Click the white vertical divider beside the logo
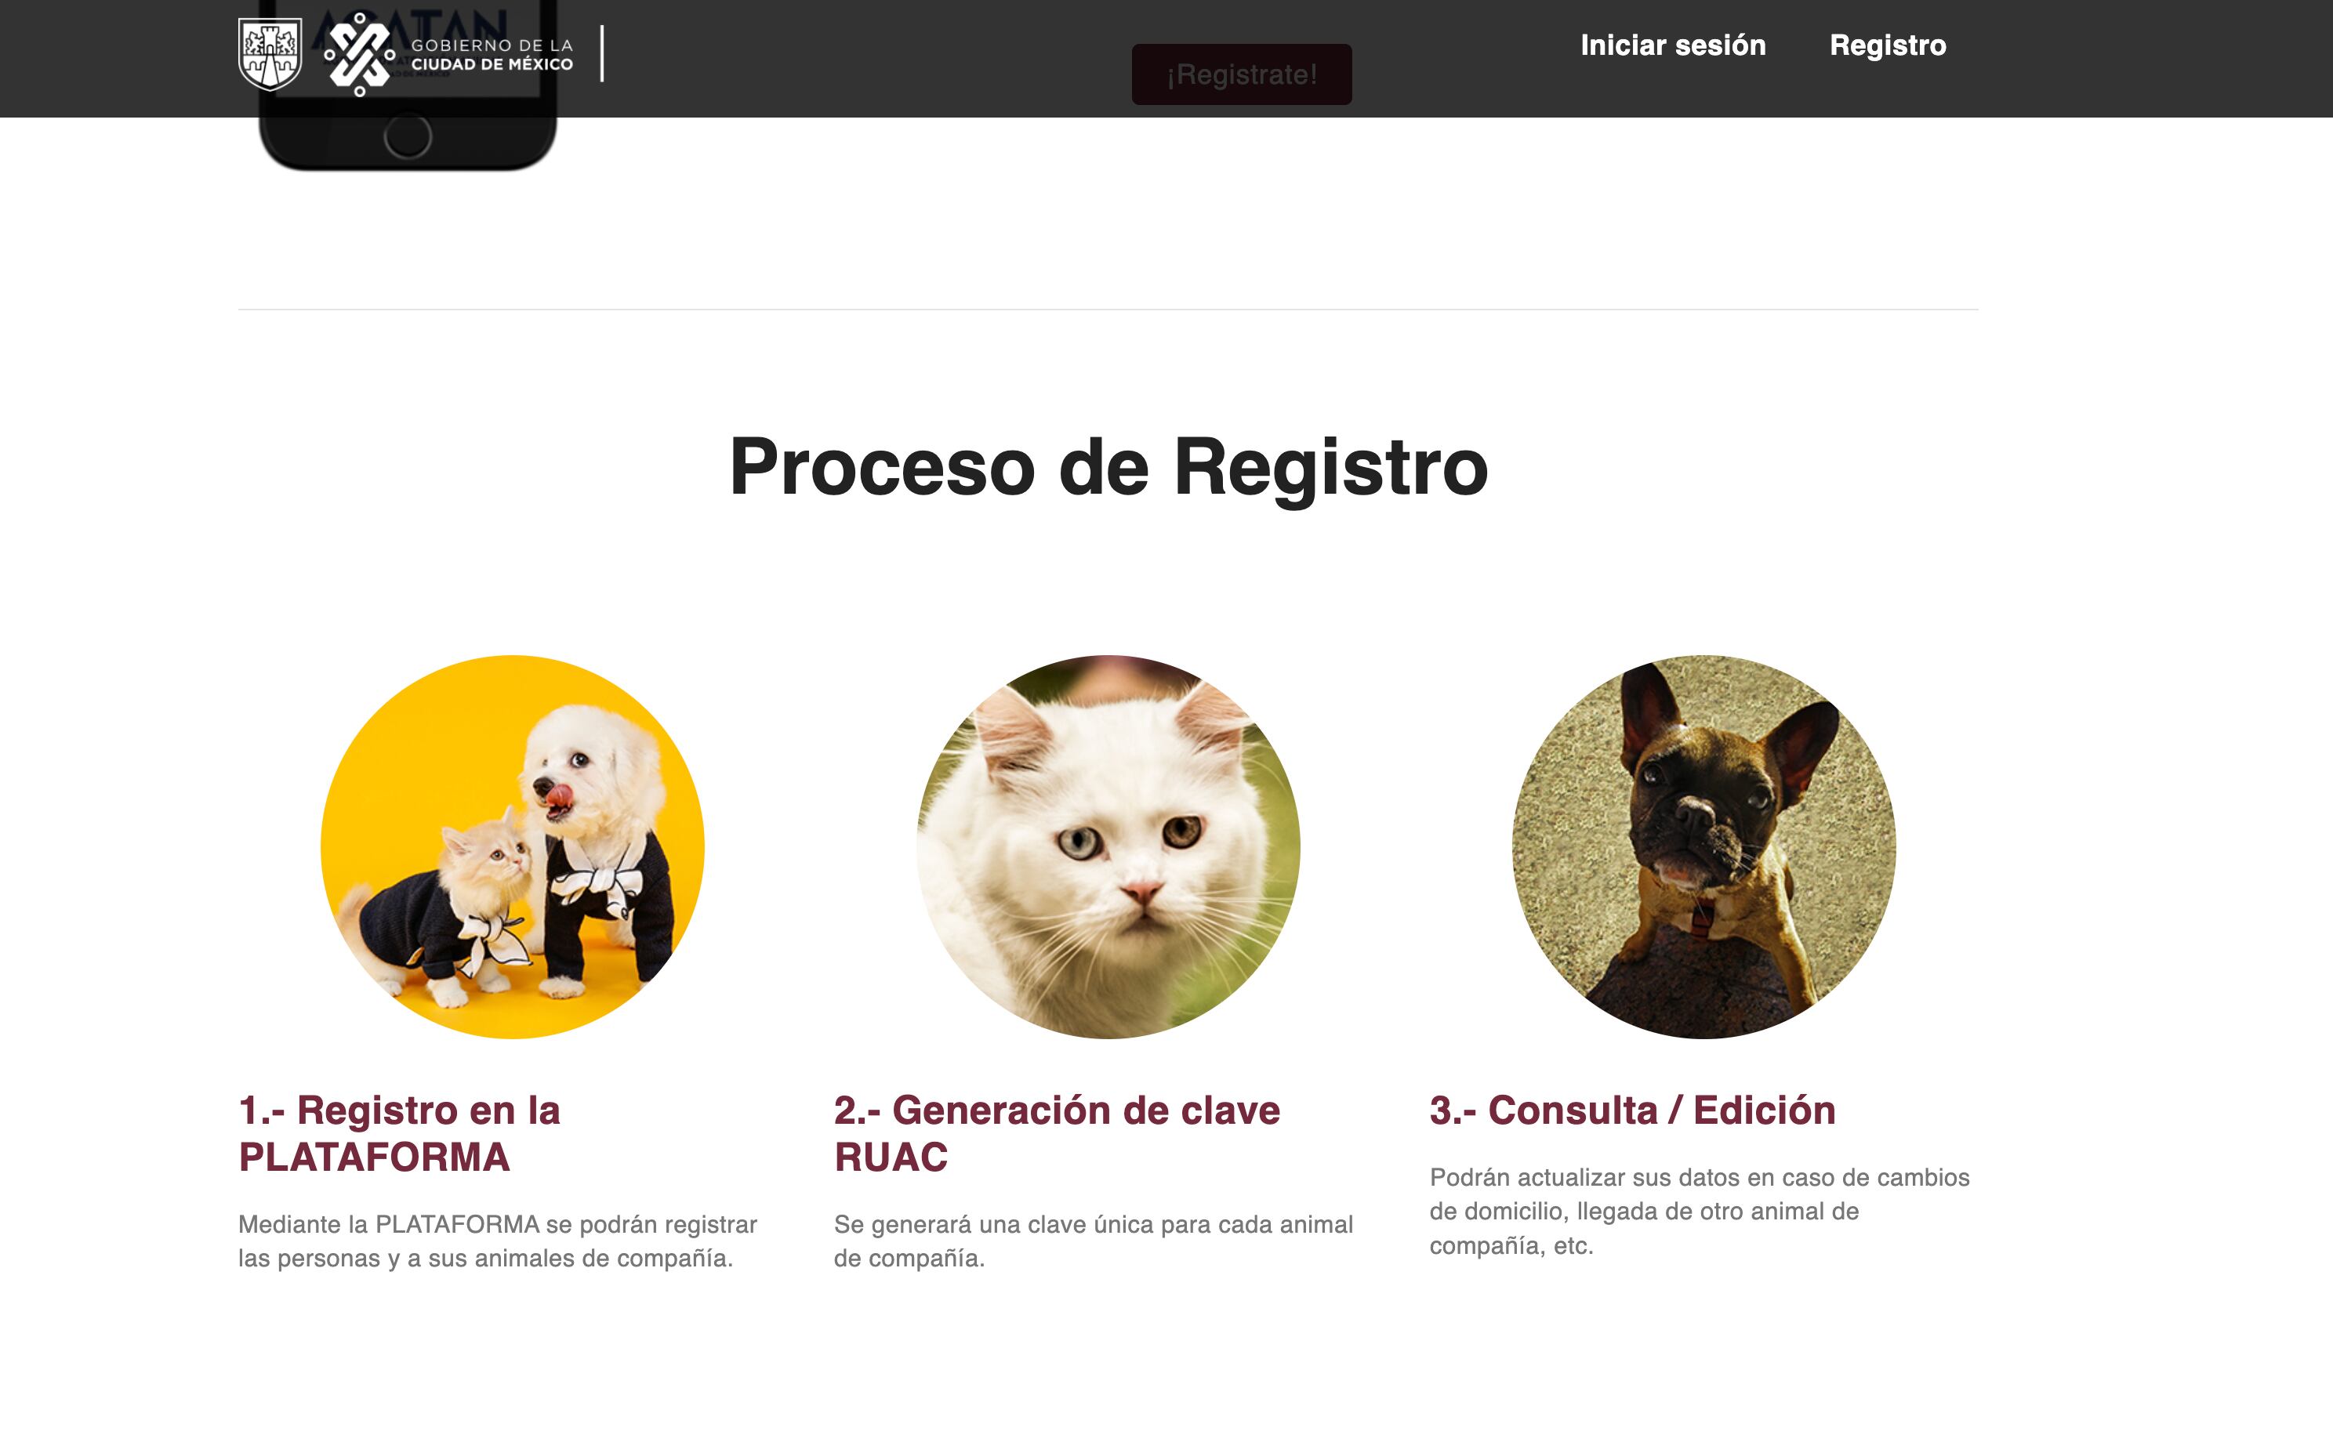The height and width of the screenshot is (1431, 2333). click(602, 54)
